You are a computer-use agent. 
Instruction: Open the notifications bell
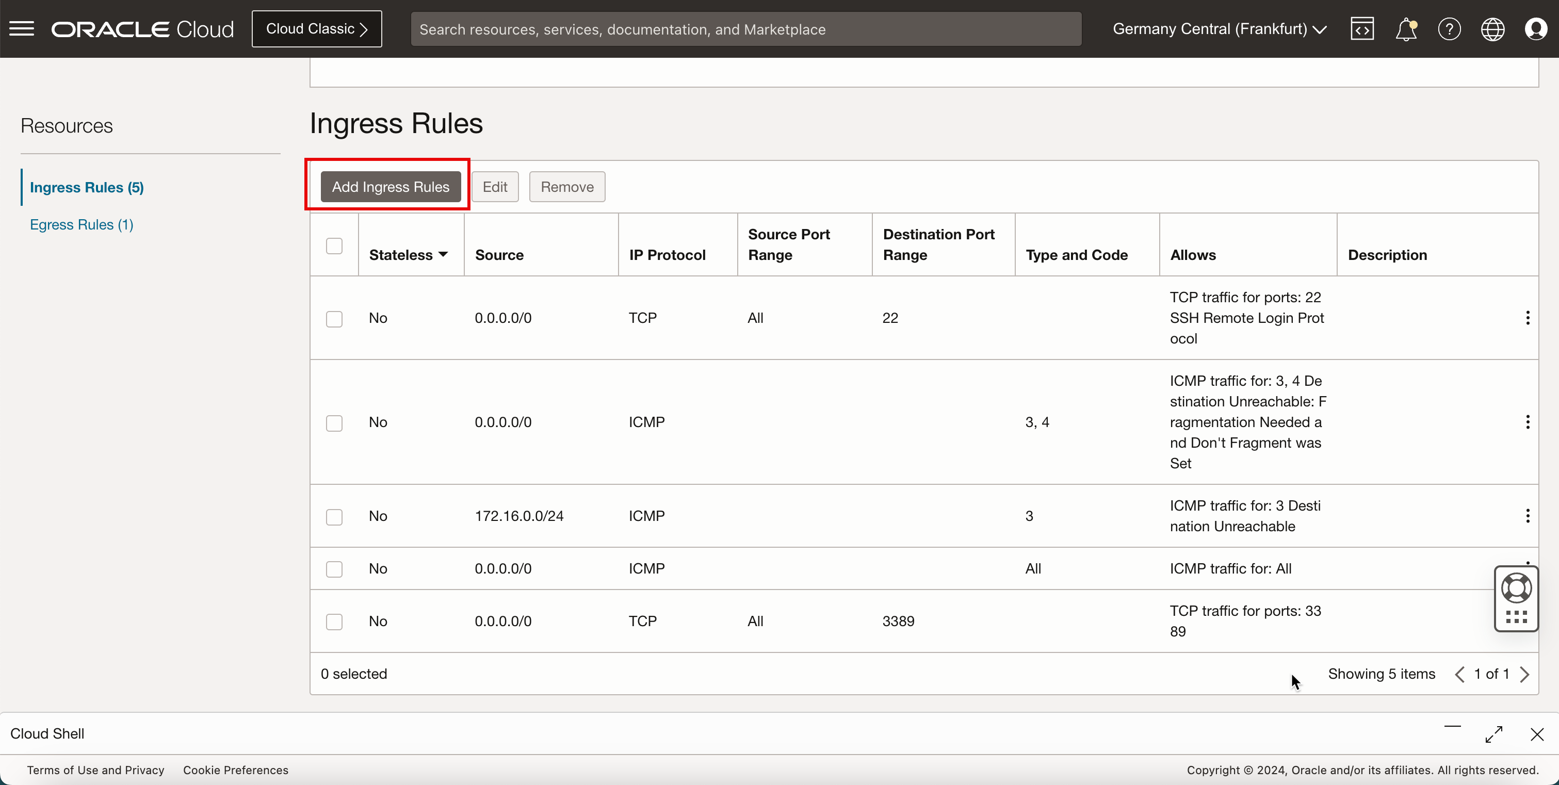point(1405,28)
